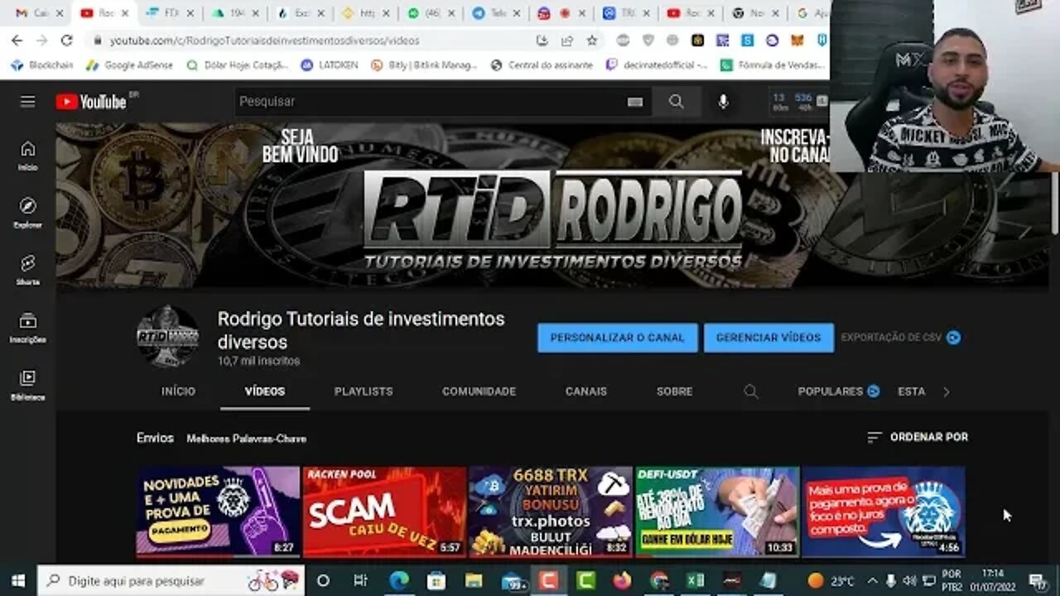The height and width of the screenshot is (596, 1060).
Task: Open the Dólar Hoje bookmark
Action: pyautogui.click(x=236, y=65)
